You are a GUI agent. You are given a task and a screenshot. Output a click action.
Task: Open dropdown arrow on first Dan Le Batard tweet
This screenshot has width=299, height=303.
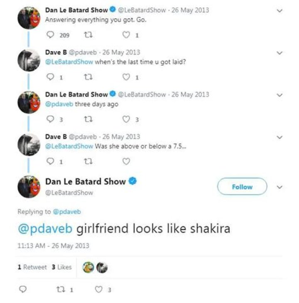coord(279,10)
